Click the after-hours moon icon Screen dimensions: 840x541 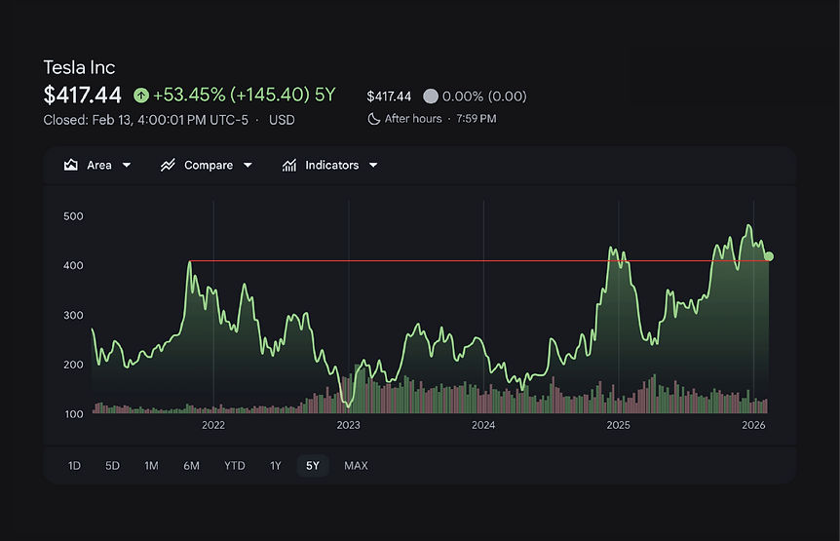coord(373,118)
